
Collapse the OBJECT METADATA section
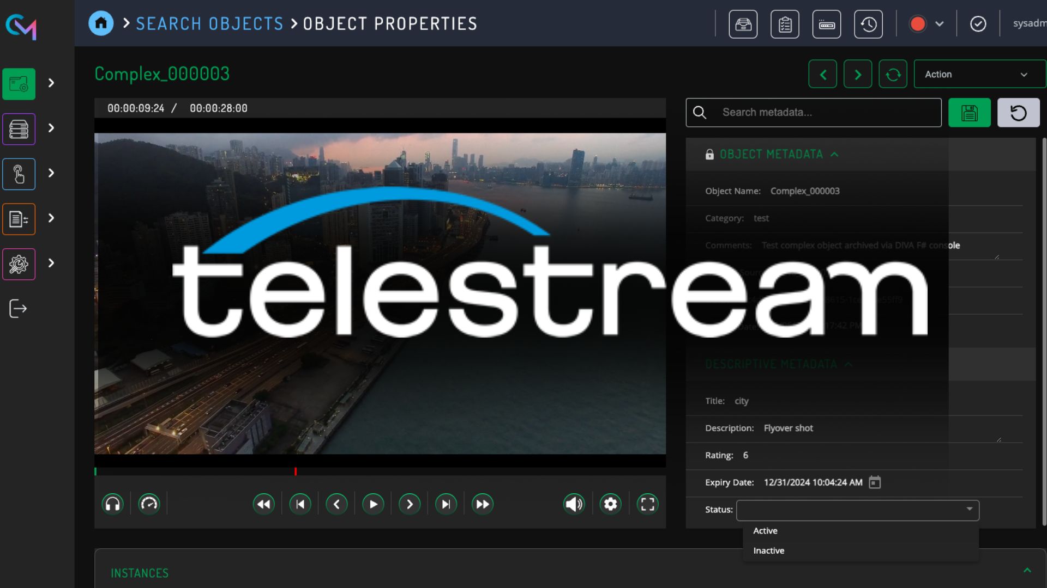tap(835, 155)
